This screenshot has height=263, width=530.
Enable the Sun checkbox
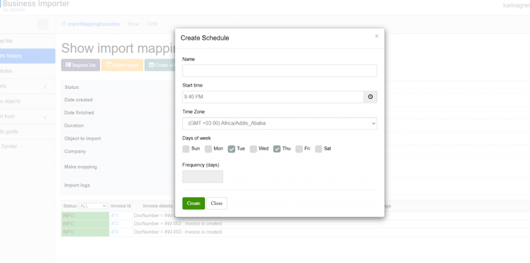point(186,149)
